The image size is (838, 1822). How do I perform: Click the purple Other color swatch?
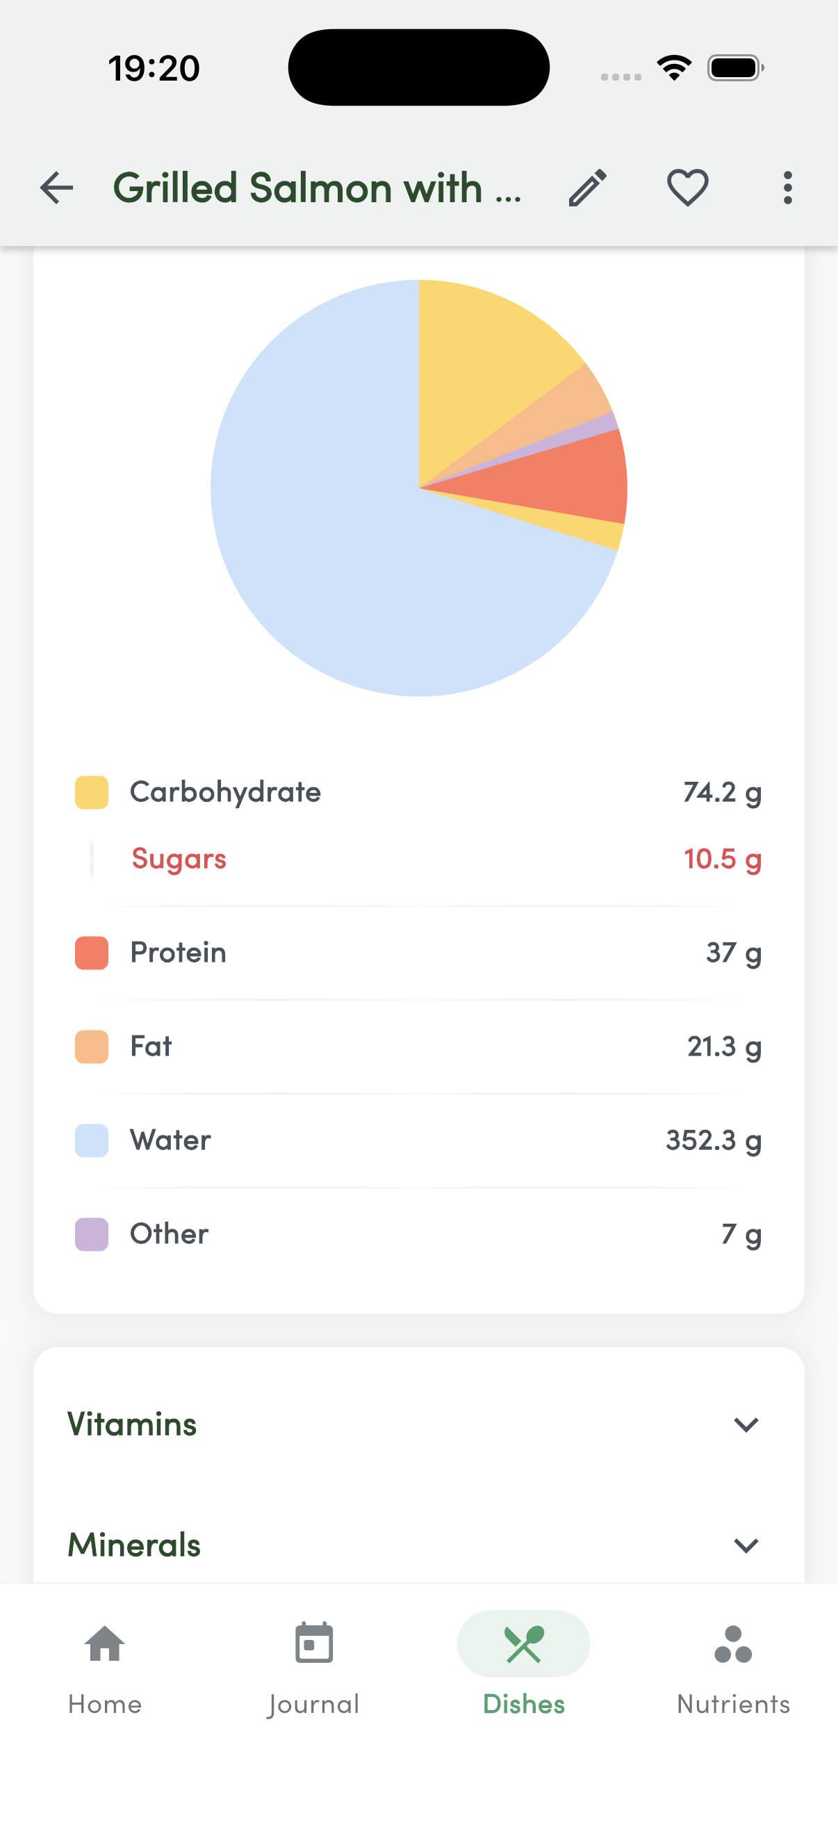(92, 1234)
